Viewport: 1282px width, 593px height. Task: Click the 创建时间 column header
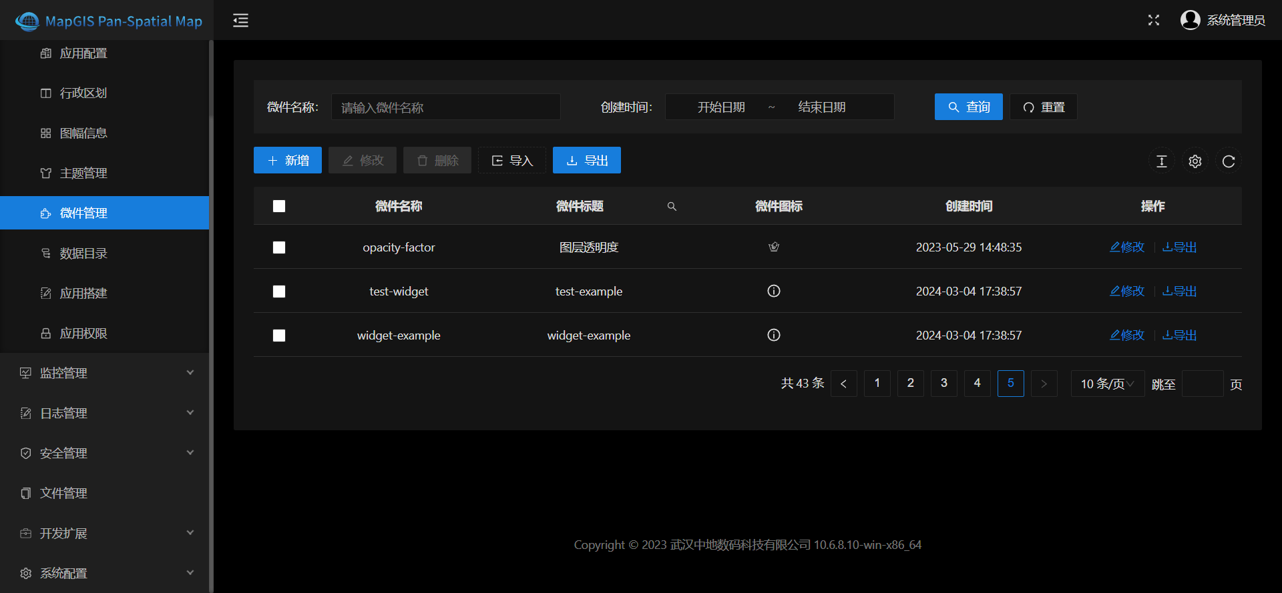[x=969, y=206]
